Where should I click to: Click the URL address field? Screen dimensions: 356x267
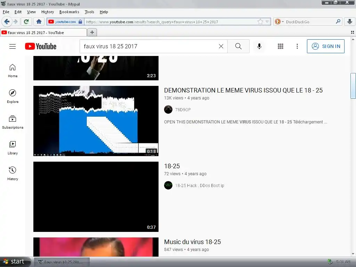click(170, 22)
